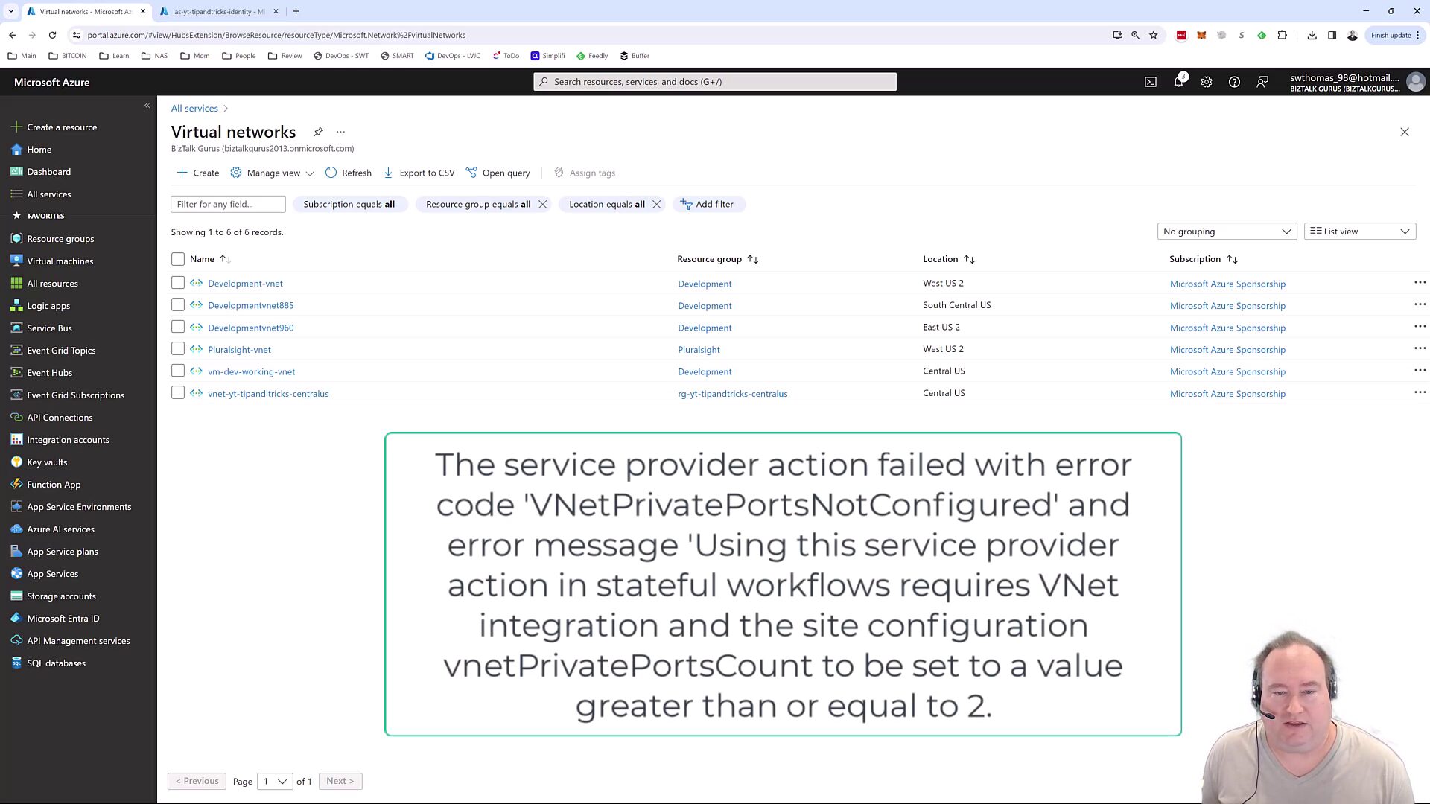1430x804 pixels.
Task: Open the browser extensions puzzle icon
Action: point(1283,35)
